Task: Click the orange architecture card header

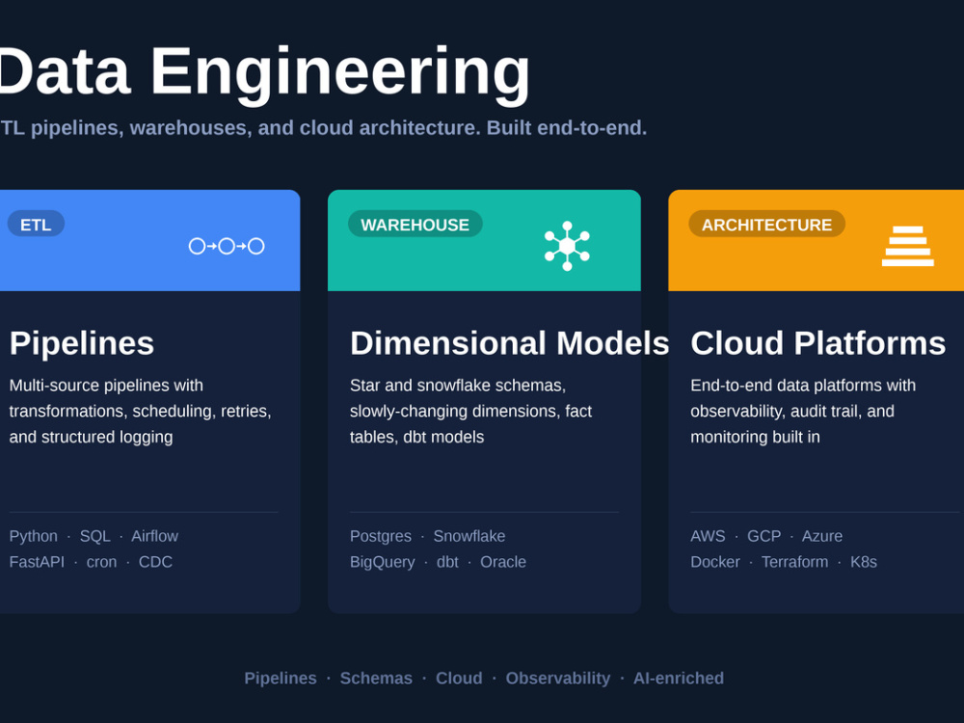Action: 816,240
